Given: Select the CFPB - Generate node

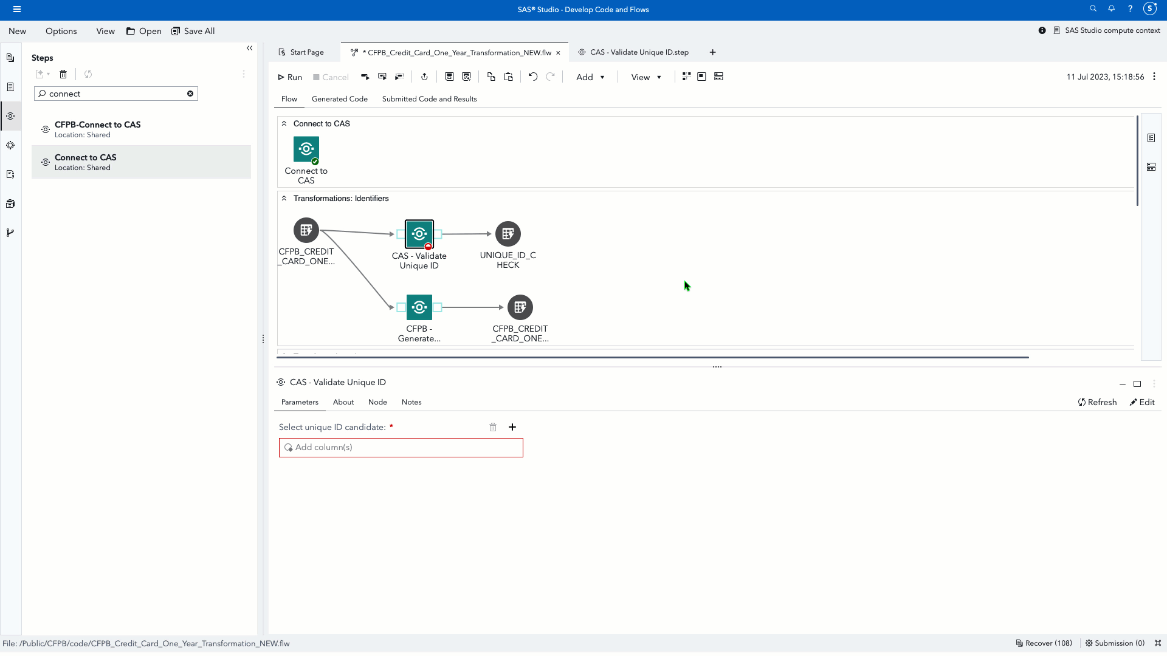Looking at the screenshot, I should click(419, 307).
